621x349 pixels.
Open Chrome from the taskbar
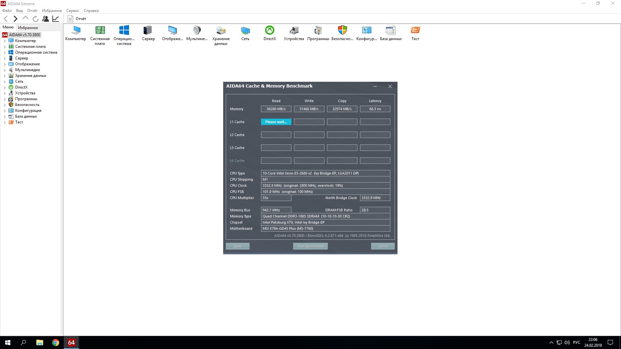pos(56,343)
